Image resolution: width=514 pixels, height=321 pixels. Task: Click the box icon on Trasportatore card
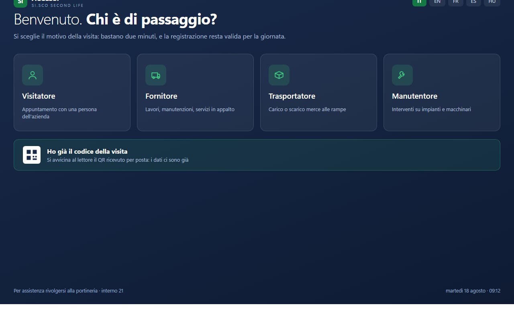click(279, 75)
